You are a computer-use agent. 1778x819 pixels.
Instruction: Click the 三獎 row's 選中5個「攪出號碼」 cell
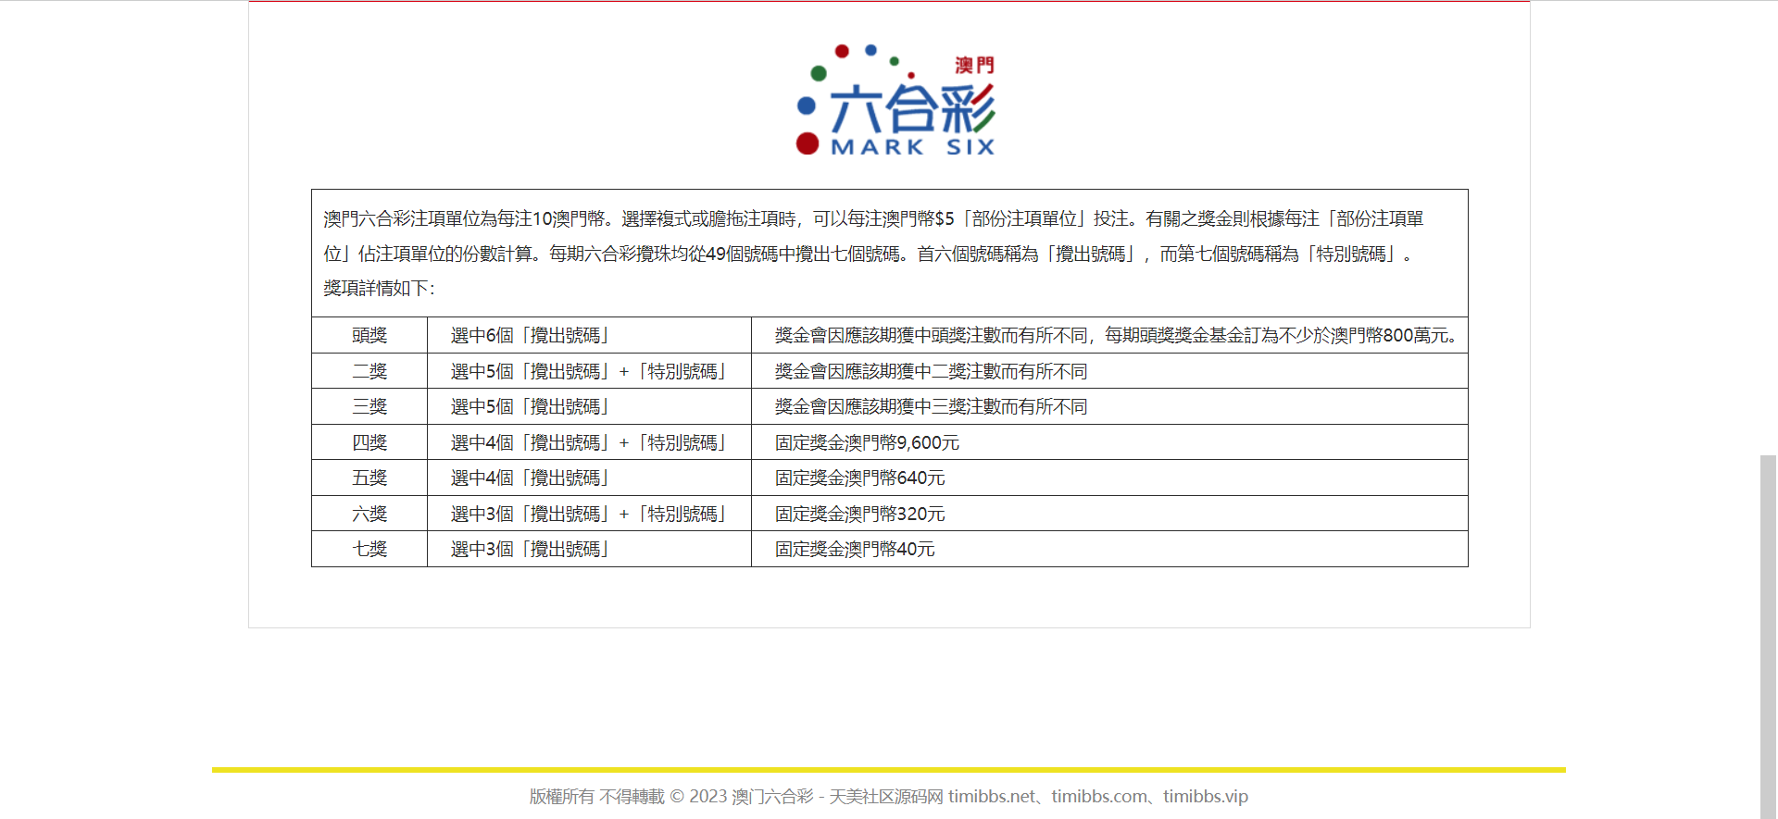[589, 406]
